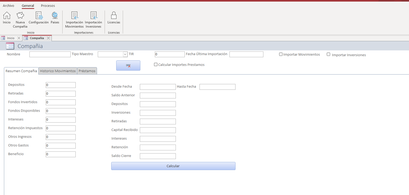409x195 pixels.
Task: Close the Compañía document tab
Action: (48, 38)
